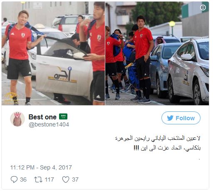Open the Best one profile avatar
Screen dimensions: 213x192
click(x=17, y=119)
